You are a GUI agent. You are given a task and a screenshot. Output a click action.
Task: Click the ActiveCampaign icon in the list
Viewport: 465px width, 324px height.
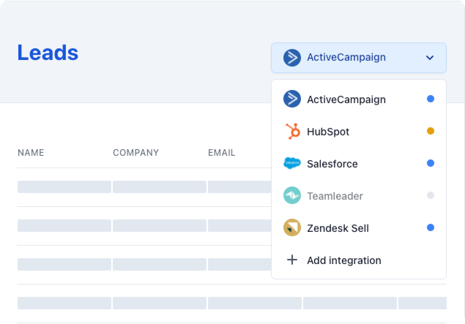click(x=292, y=99)
